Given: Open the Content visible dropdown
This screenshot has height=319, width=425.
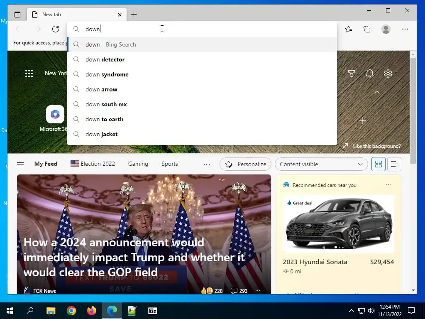Looking at the screenshot, I should coord(321,164).
